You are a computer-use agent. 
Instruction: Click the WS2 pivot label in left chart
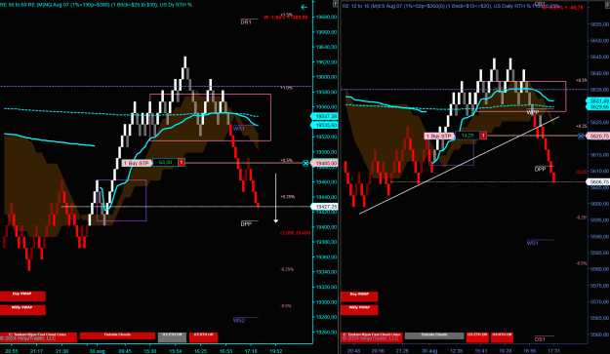tap(239, 320)
